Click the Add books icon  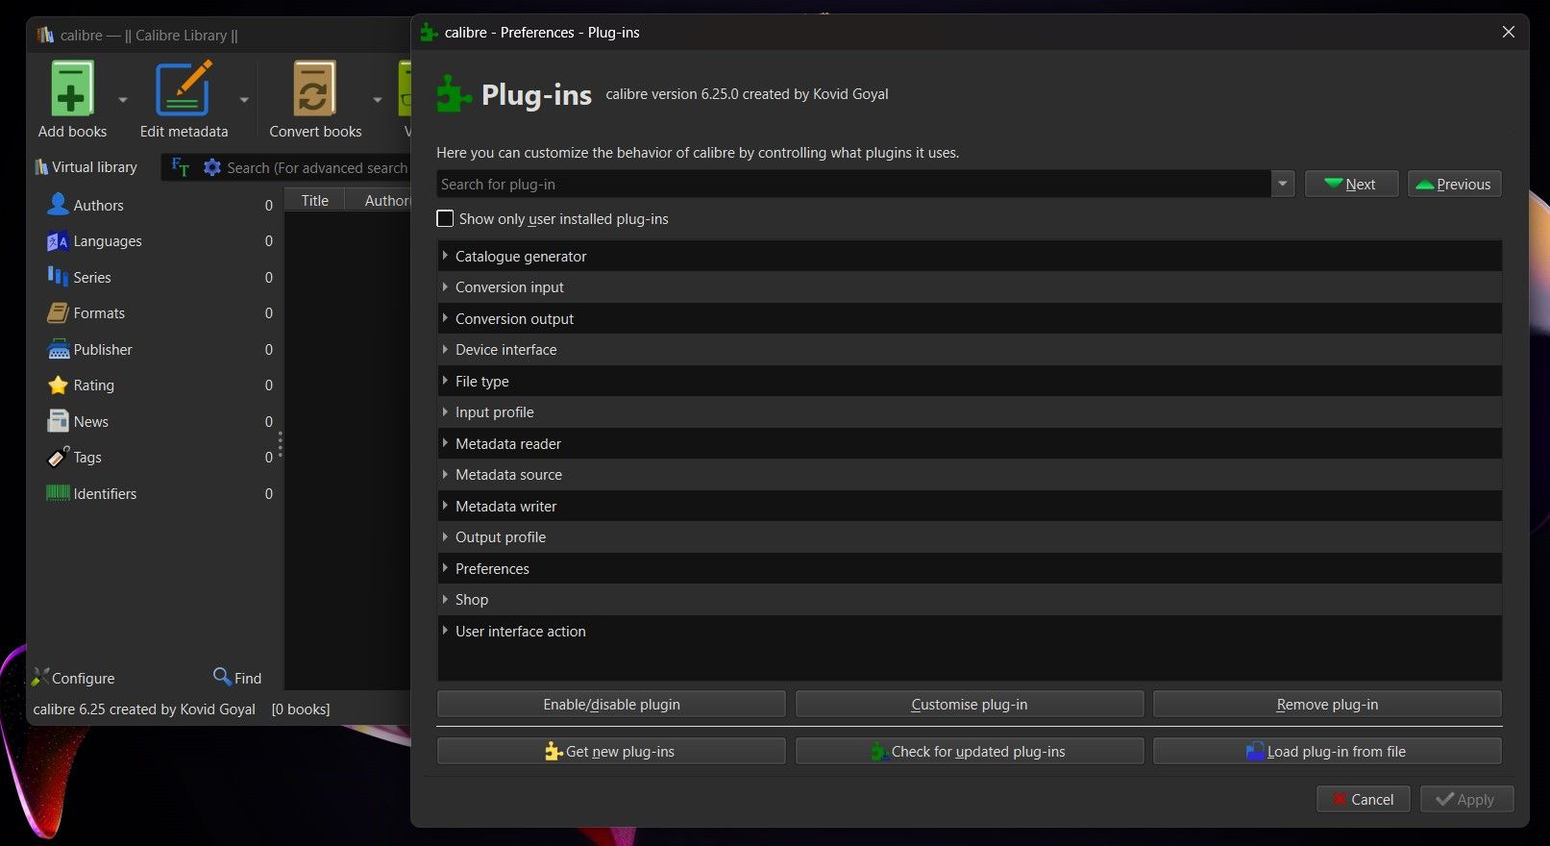coord(72,89)
